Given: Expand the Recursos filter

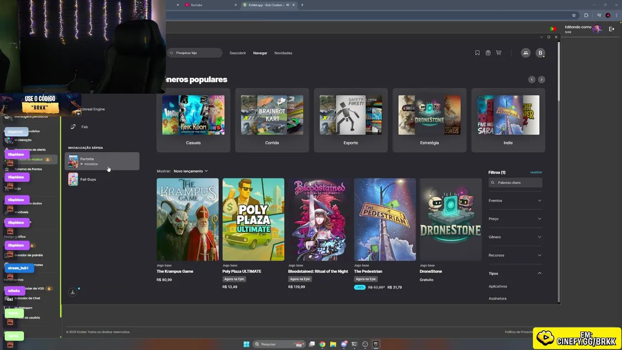Looking at the screenshot, I should [515, 255].
